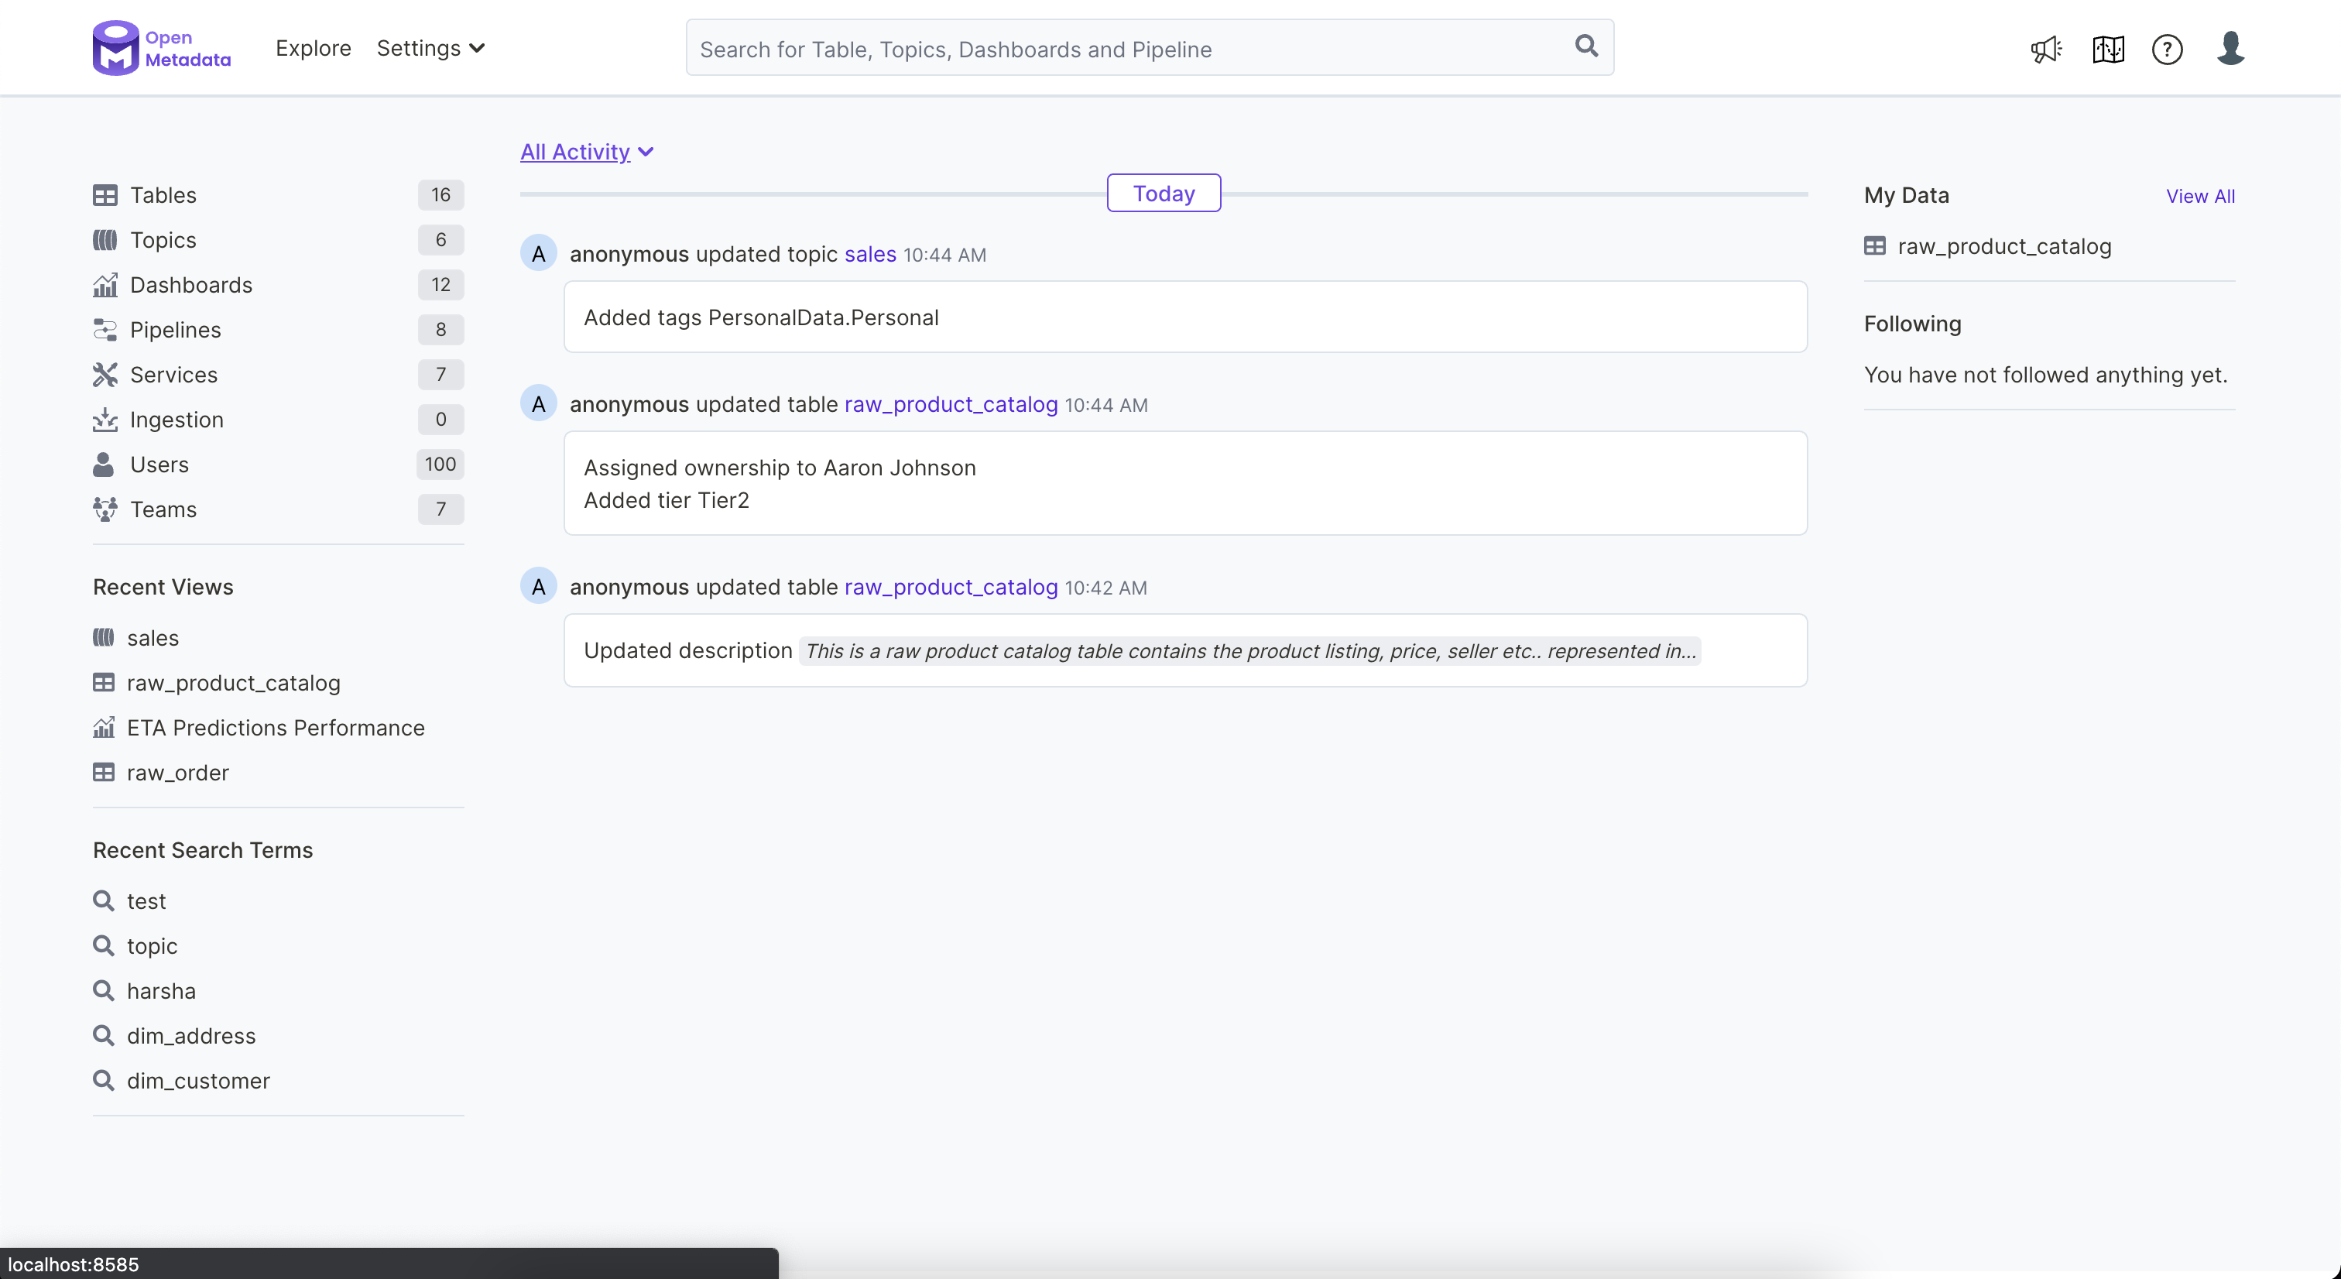Open the sales topic from recent views
The width and height of the screenshot is (2341, 1279).
click(152, 637)
